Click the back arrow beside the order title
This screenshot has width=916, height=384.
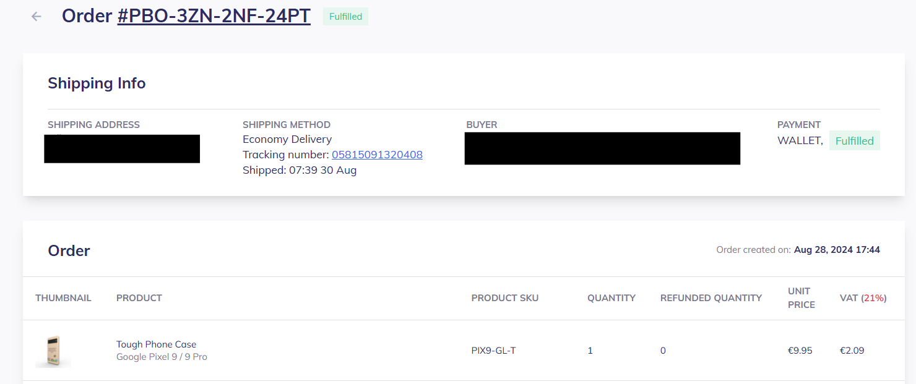click(37, 17)
